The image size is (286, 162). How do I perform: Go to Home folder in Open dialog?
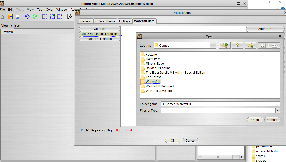[x=237, y=45]
